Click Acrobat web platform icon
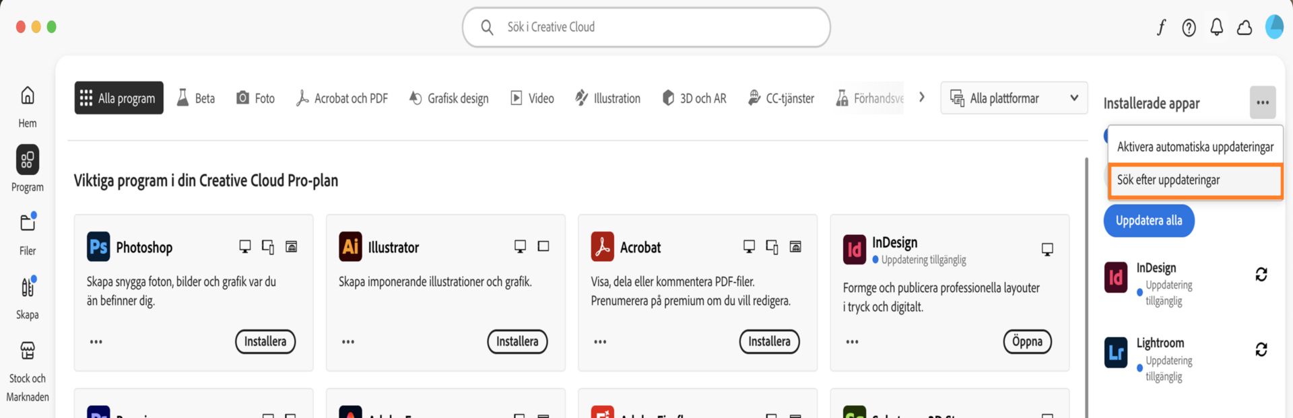This screenshot has height=418, width=1293. pyautogui.click(x=795, y=247)
